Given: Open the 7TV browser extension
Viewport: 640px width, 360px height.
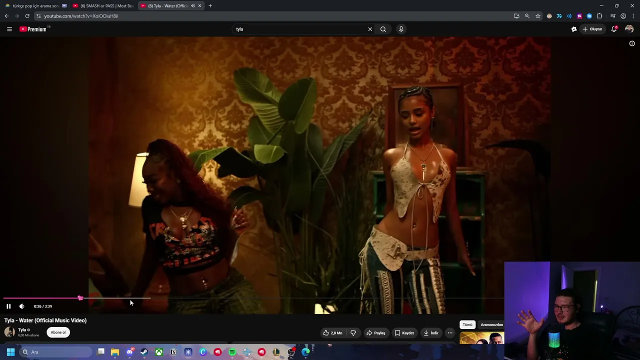Looking at the screenshot, I should click(x=559, y=16).
